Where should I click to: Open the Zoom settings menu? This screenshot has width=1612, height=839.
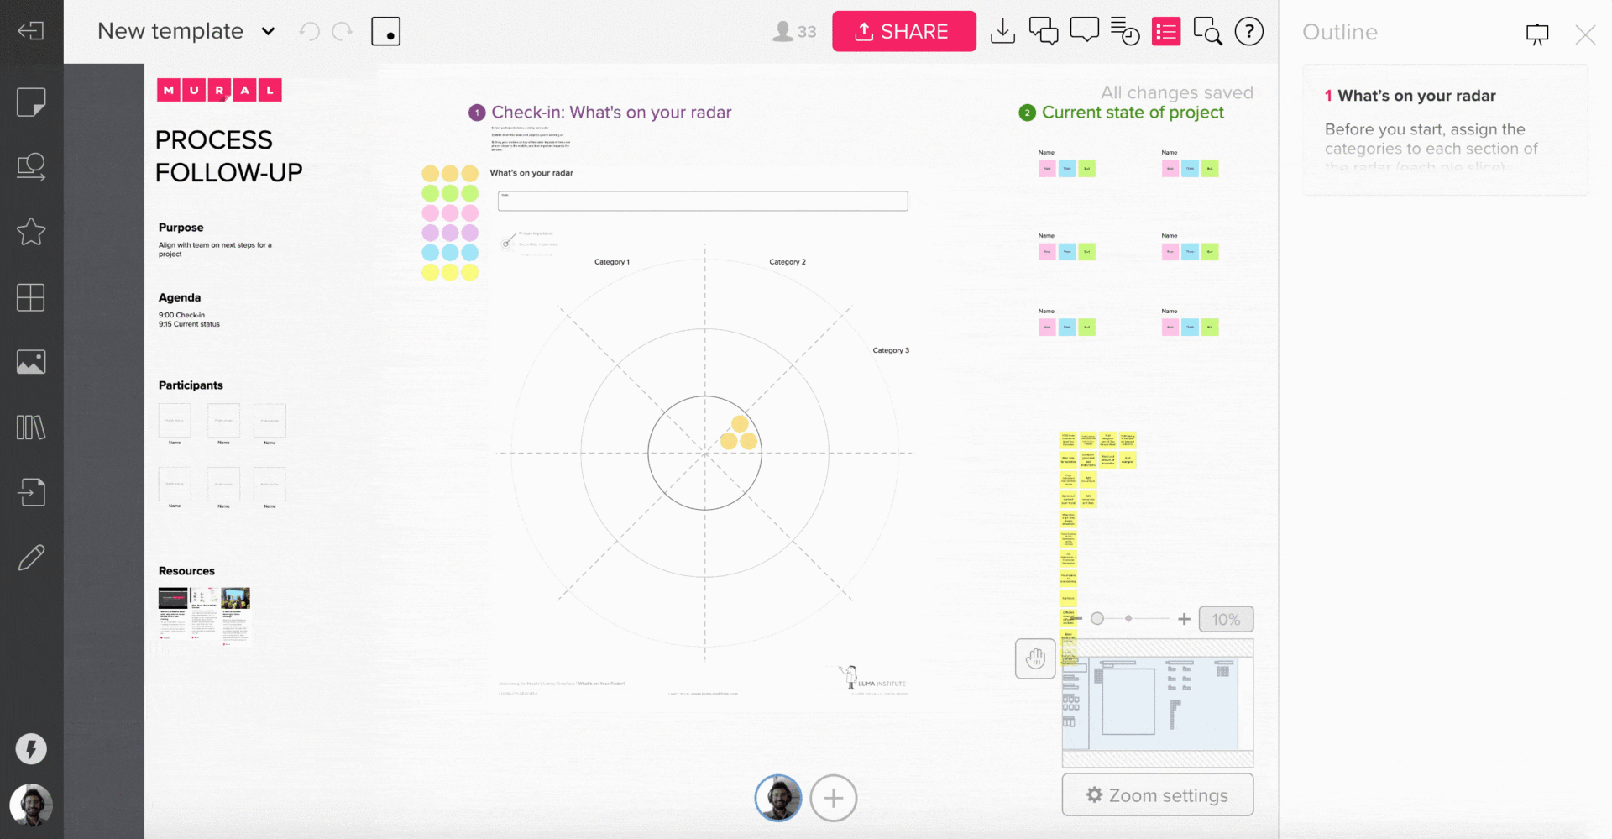click(x=1158, y=794)
